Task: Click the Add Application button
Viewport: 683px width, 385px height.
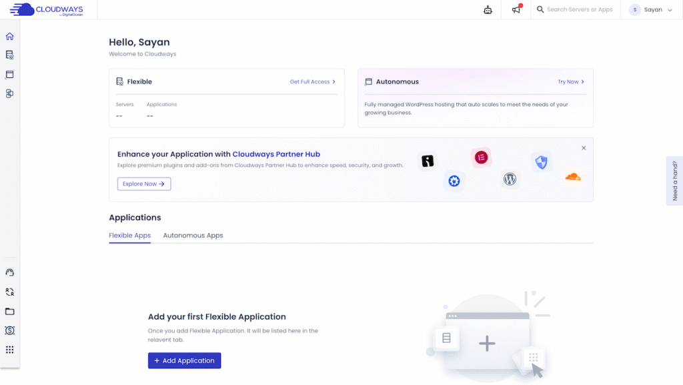Action: tap(184, 360)
